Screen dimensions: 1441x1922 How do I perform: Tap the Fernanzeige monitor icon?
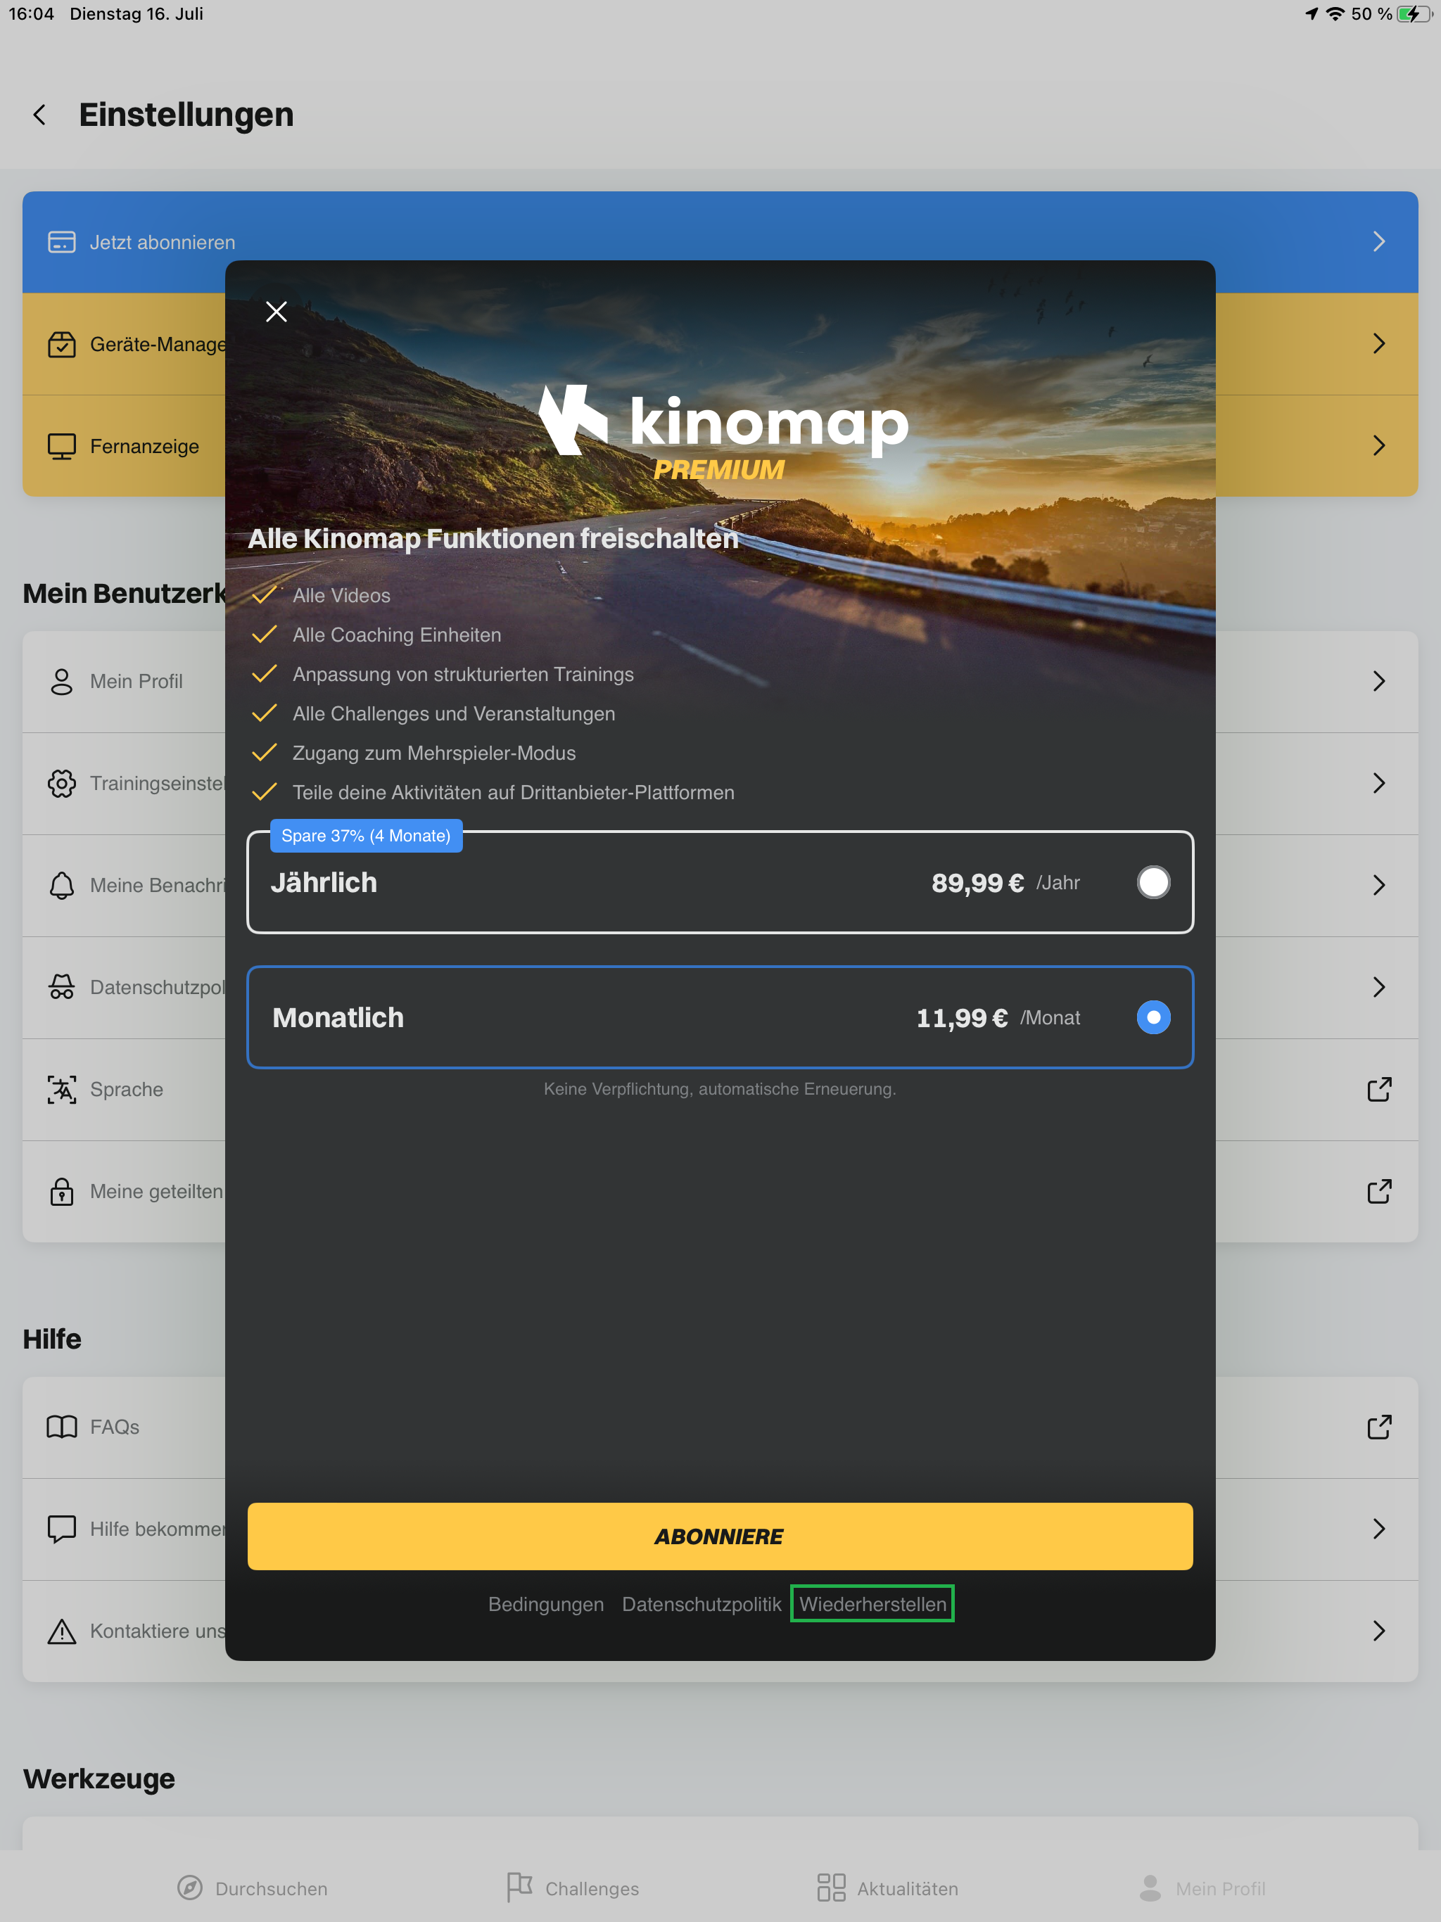pos(62,447)
